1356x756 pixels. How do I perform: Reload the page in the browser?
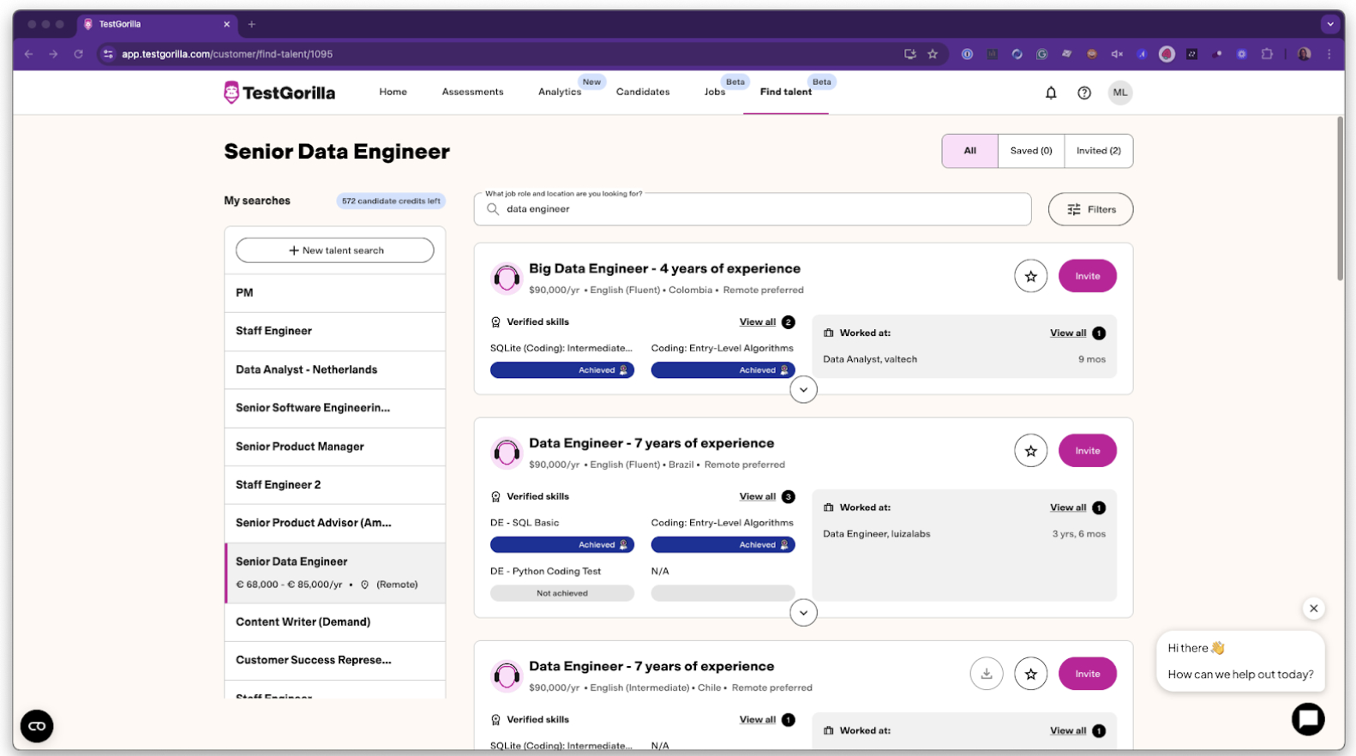click(78, 54)
